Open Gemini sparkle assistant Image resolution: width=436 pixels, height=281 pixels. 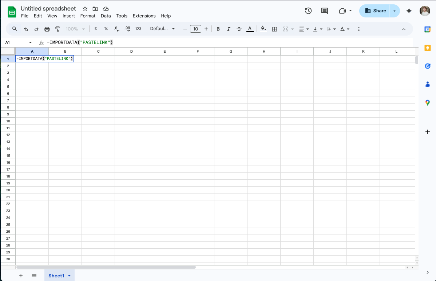pyautogui.click(x=409, y=11)
